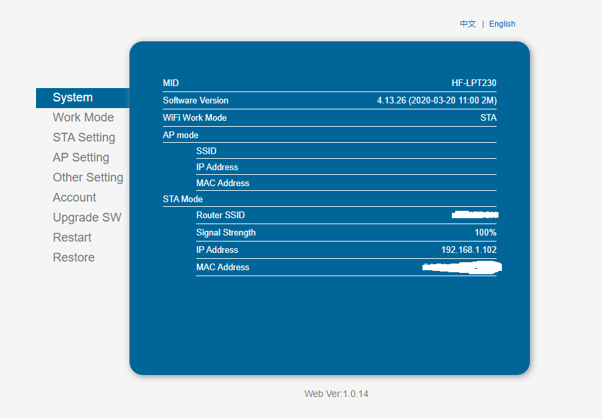Screen dimensions: 602x419
Task: Click the AP mode section heading
Action: tap(180, 135)
